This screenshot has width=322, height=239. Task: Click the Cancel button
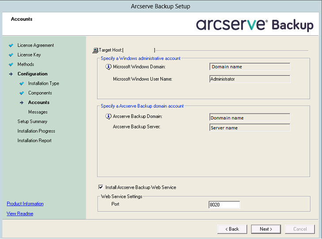click(300, 229)
